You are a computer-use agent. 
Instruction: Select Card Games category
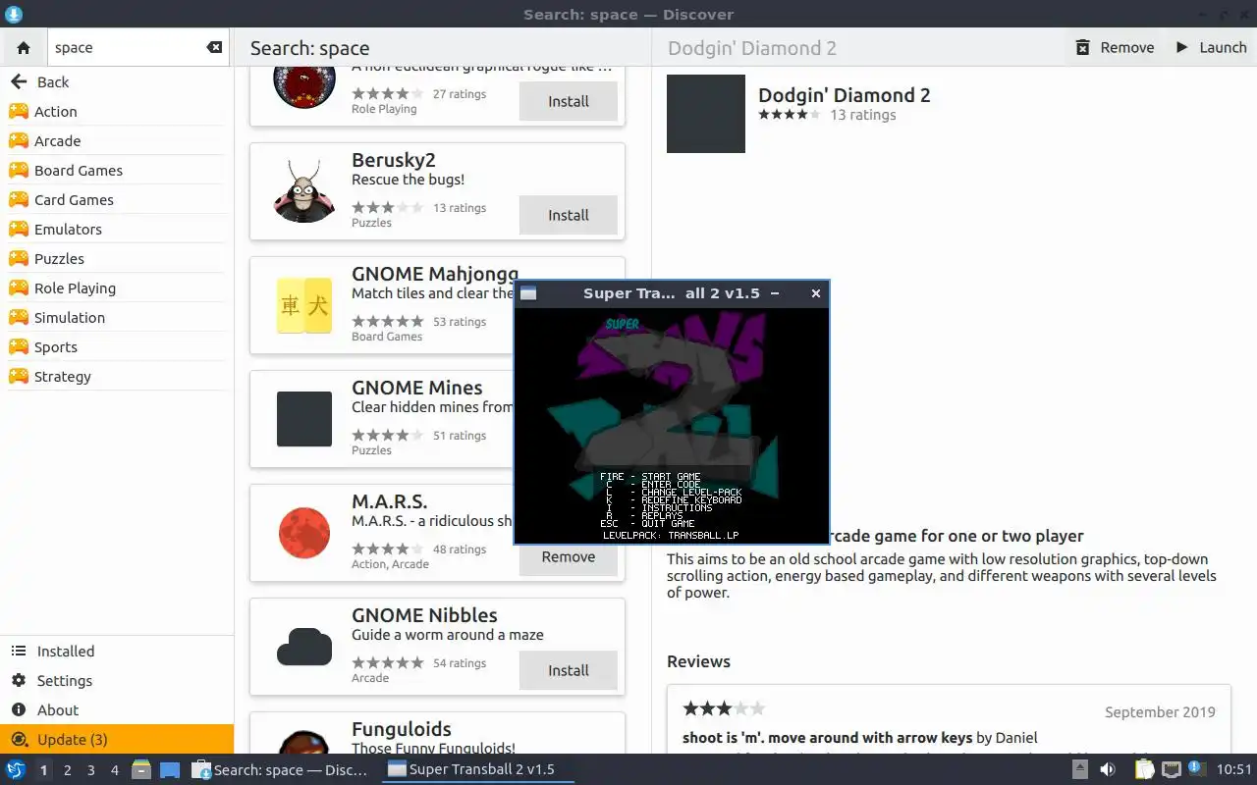click(x=117, y=200)
